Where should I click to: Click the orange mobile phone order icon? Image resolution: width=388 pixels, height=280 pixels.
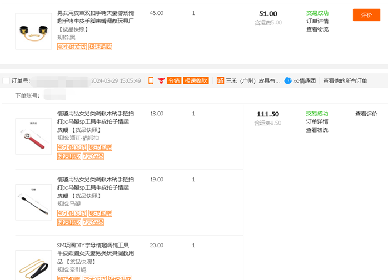151,80
